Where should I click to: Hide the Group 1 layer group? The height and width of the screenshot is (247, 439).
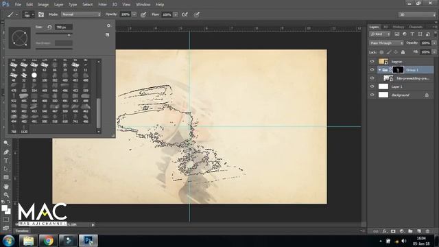pyautogui.click(x=372, y=70)
